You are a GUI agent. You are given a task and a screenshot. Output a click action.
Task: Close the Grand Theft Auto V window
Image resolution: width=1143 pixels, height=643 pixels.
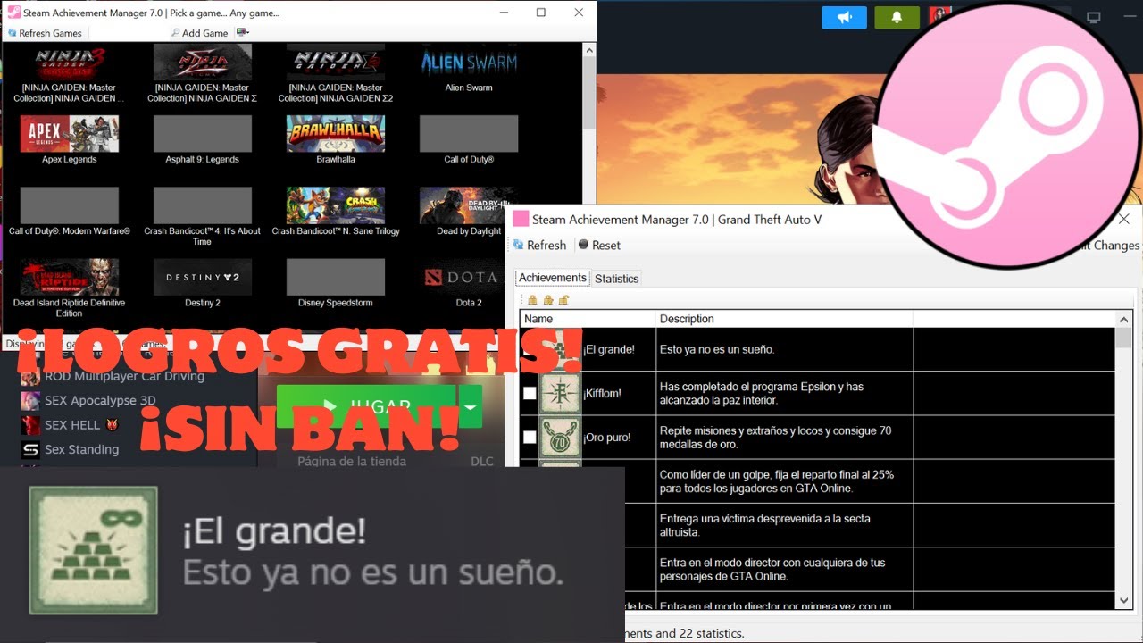(x=1124, y=219)
